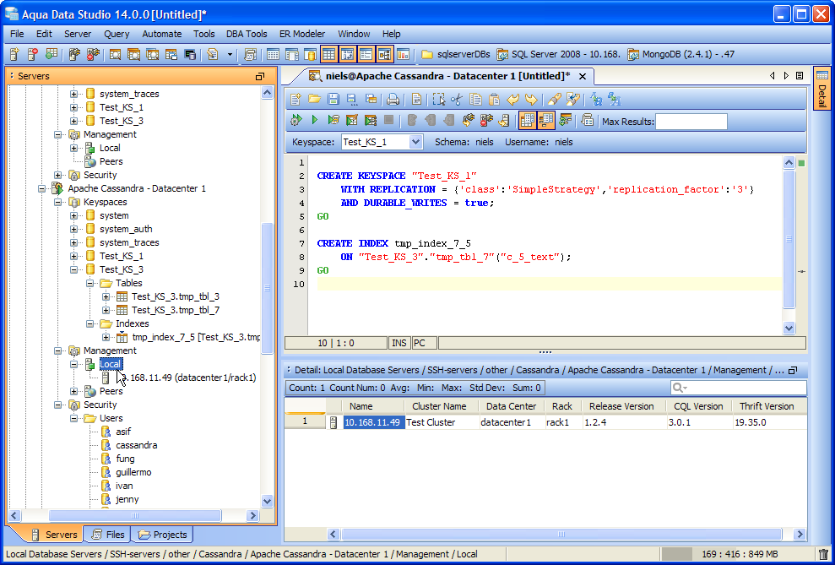Image resolution: width=835 pixels, height=565 pixels.
Task: Open the ER Modeler menu
Action: [x=302, y=34]
